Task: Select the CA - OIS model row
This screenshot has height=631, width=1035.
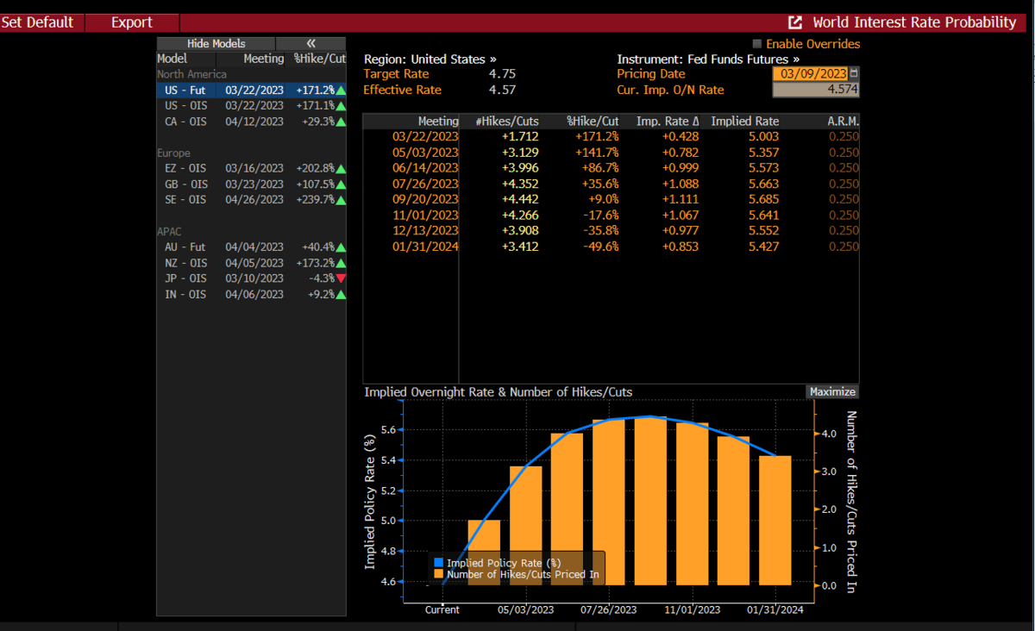Action: point(250,122)
